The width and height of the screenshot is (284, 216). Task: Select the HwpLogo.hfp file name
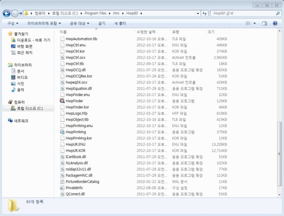pyautogui.click(x=76, y=113)
